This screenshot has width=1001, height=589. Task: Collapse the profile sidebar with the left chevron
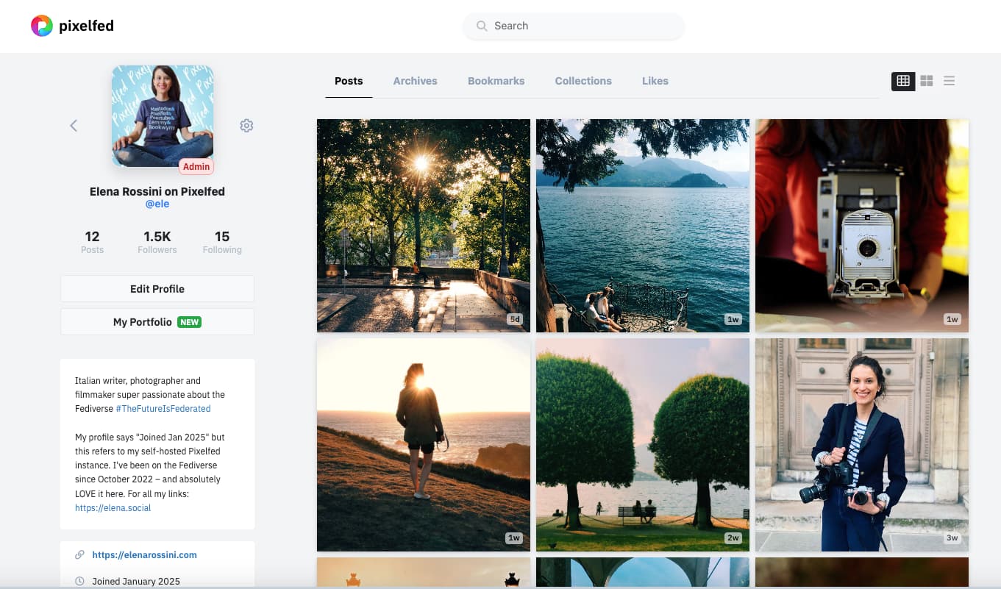(73, 125)
